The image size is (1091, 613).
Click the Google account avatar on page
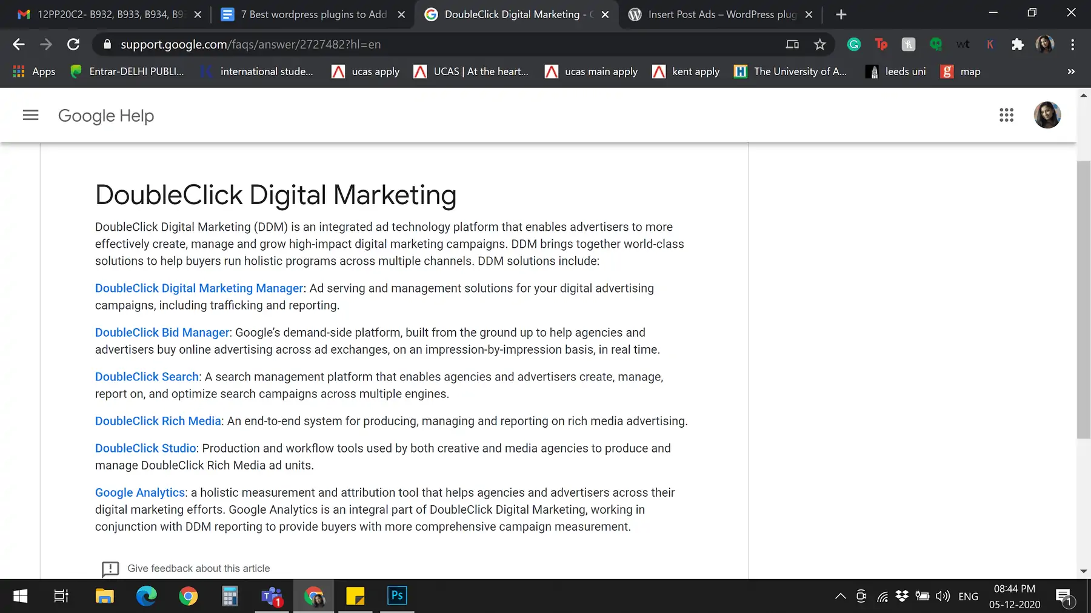pos(1047,115)
